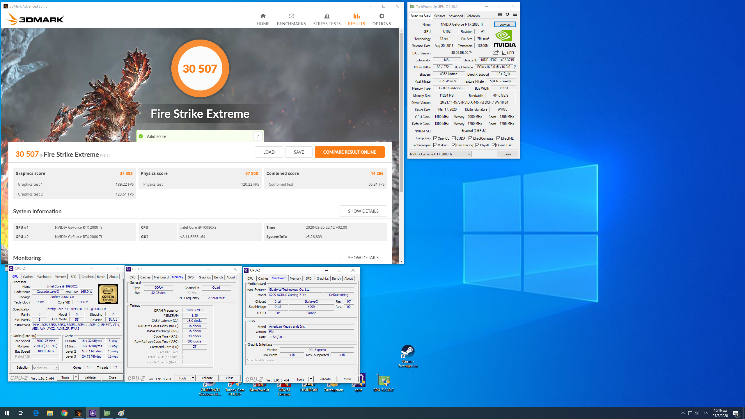The width and height of the screenshot is (745, 419).
Task: Show details for System information
Action: tap(363, 211)
